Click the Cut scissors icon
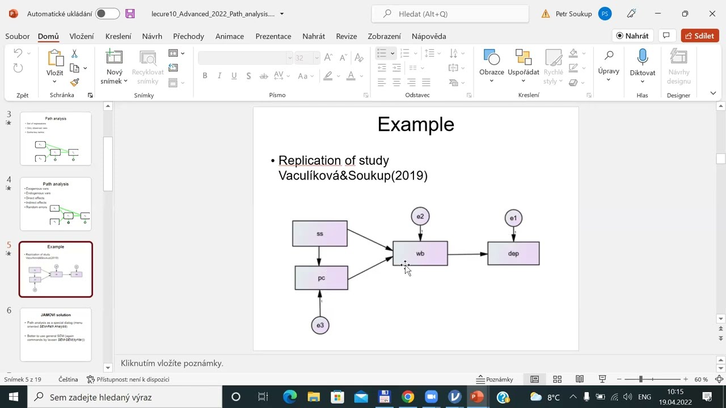726x408 pixels. click(x=74, y=54)
